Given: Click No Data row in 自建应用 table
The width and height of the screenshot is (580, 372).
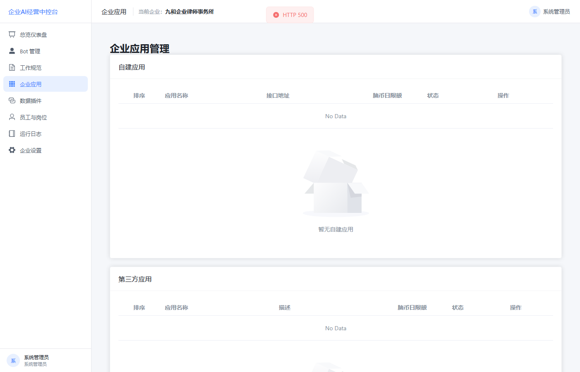Looking at the screenshot, I should click(336, 116).
